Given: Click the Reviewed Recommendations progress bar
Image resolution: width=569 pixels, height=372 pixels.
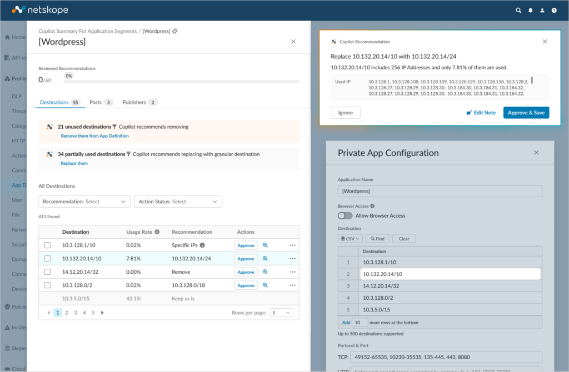Looking at the screenshot, I should pyautogui.click(x=181, y=82).
